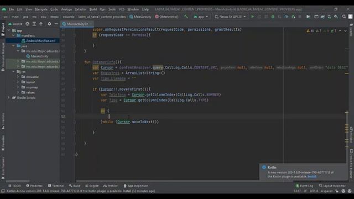This screenshot has width=354, height=199.
Task: Collapse the java folder node
Action: click(13, 46)
